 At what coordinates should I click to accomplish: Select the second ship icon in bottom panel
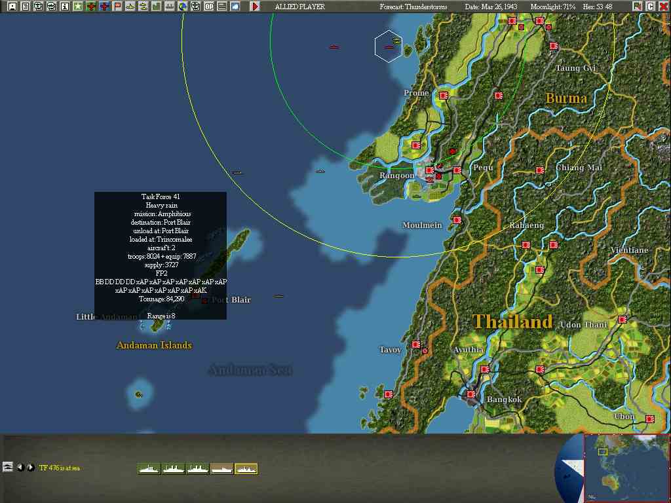pos(174,469)
